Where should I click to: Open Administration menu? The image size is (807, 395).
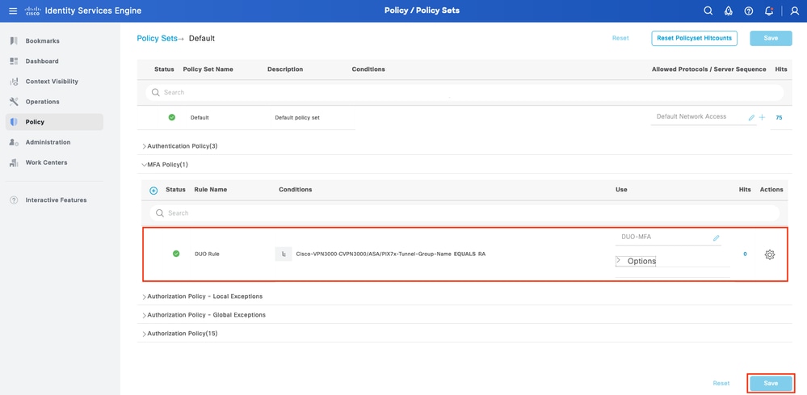click(x=48, y=142)
